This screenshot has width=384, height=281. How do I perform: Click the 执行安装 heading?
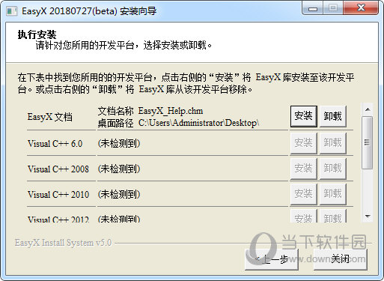point(37,34)
